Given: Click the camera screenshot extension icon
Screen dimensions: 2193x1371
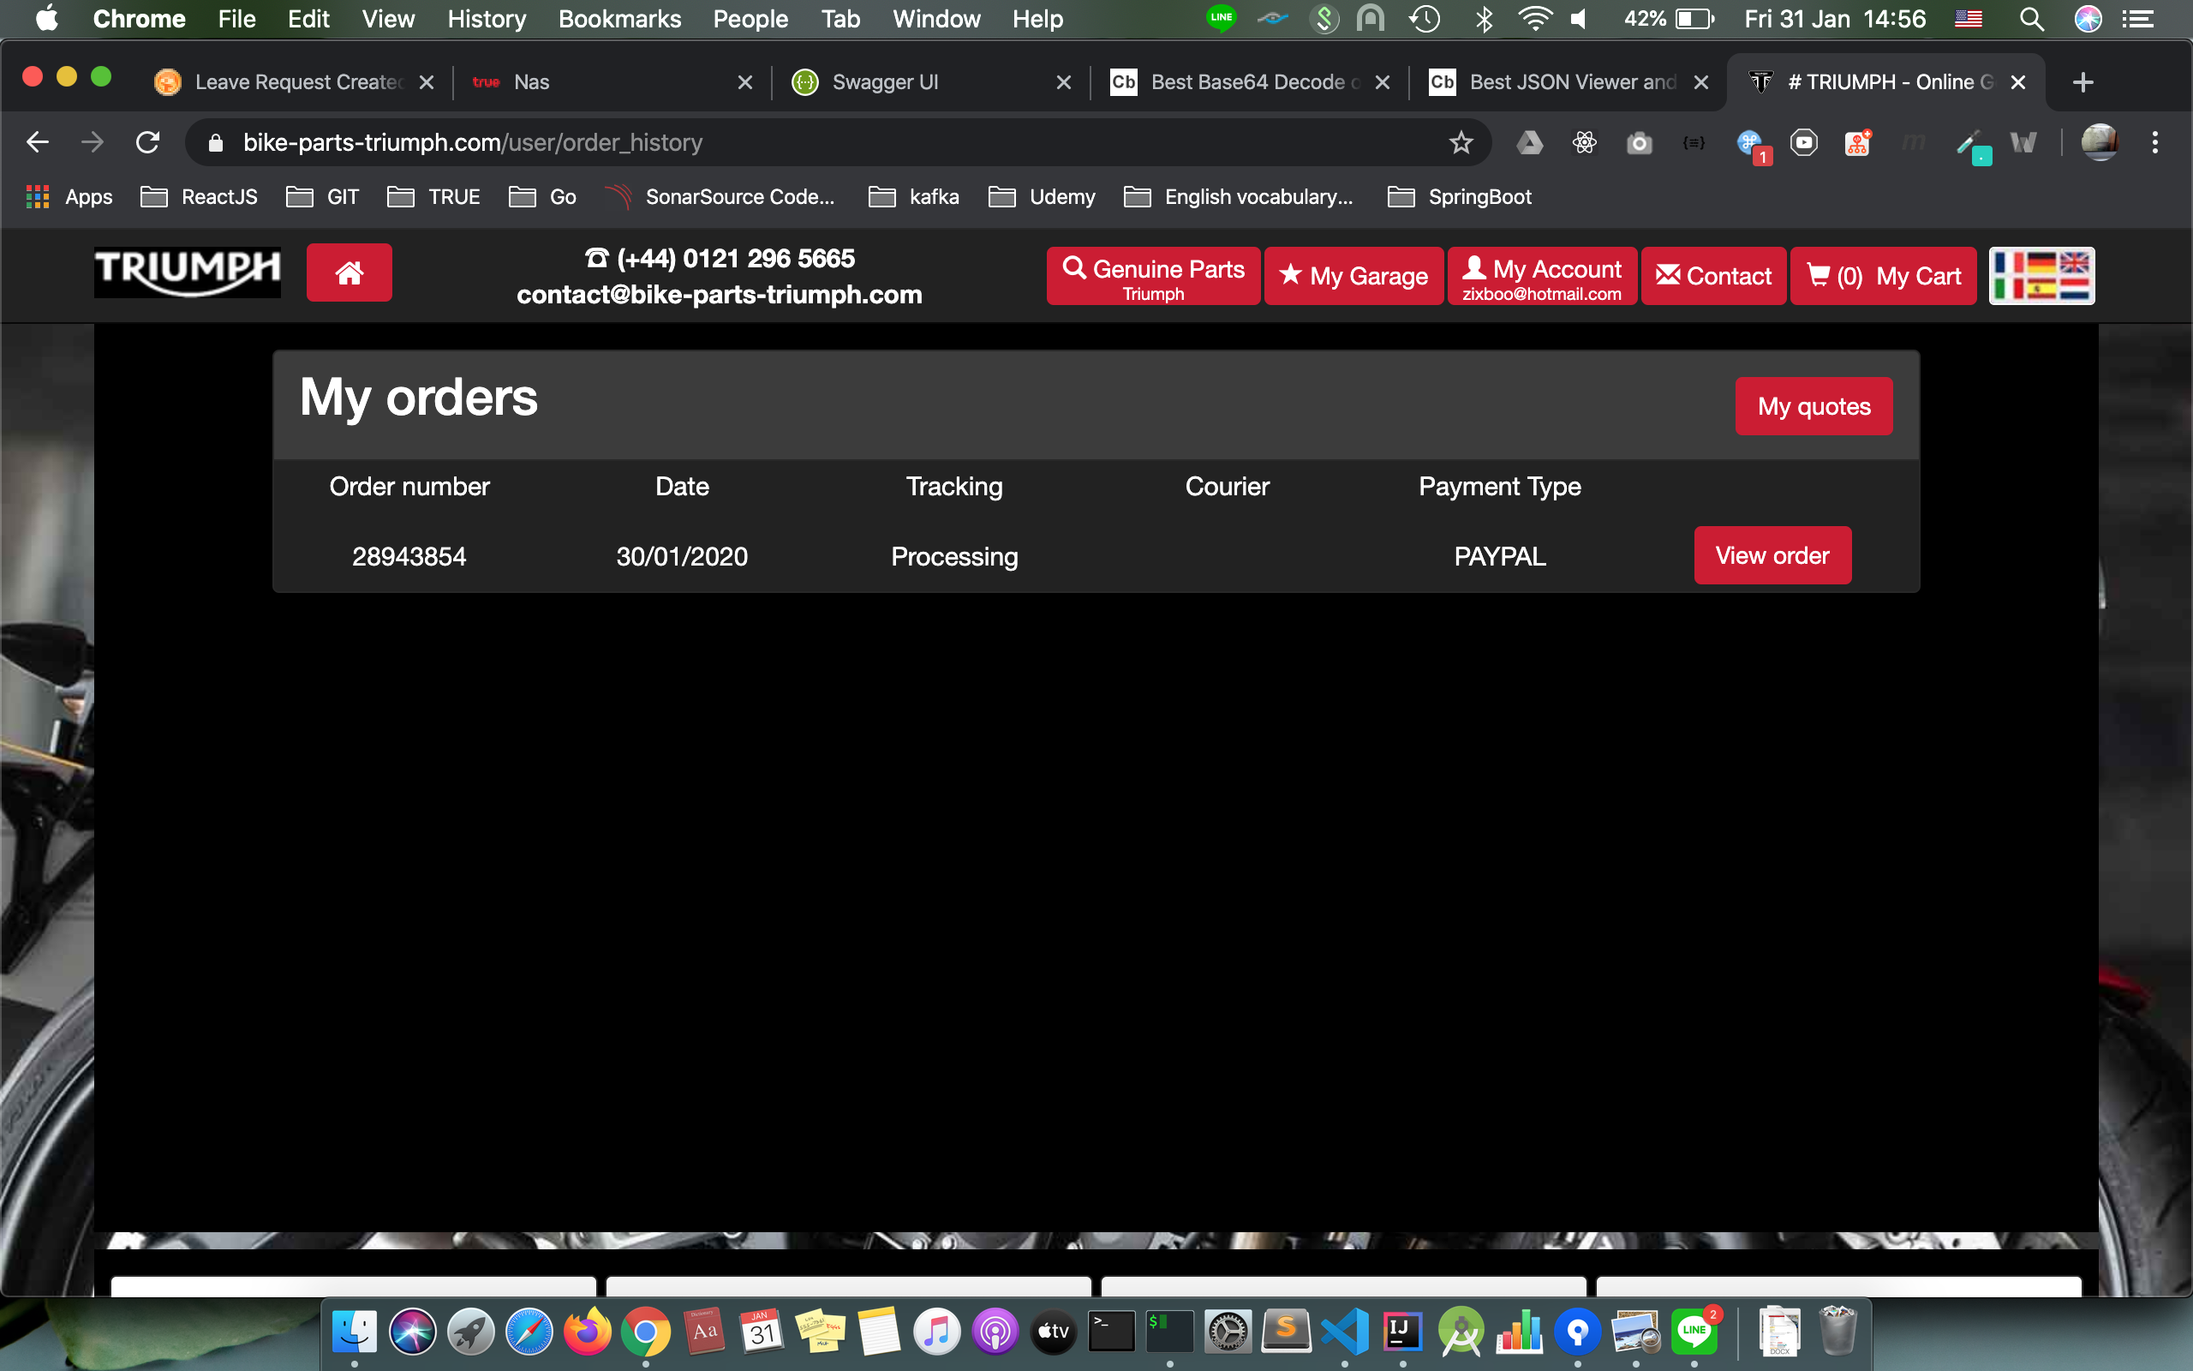Looking at the screenshot, I should (x=1639, y=142).
